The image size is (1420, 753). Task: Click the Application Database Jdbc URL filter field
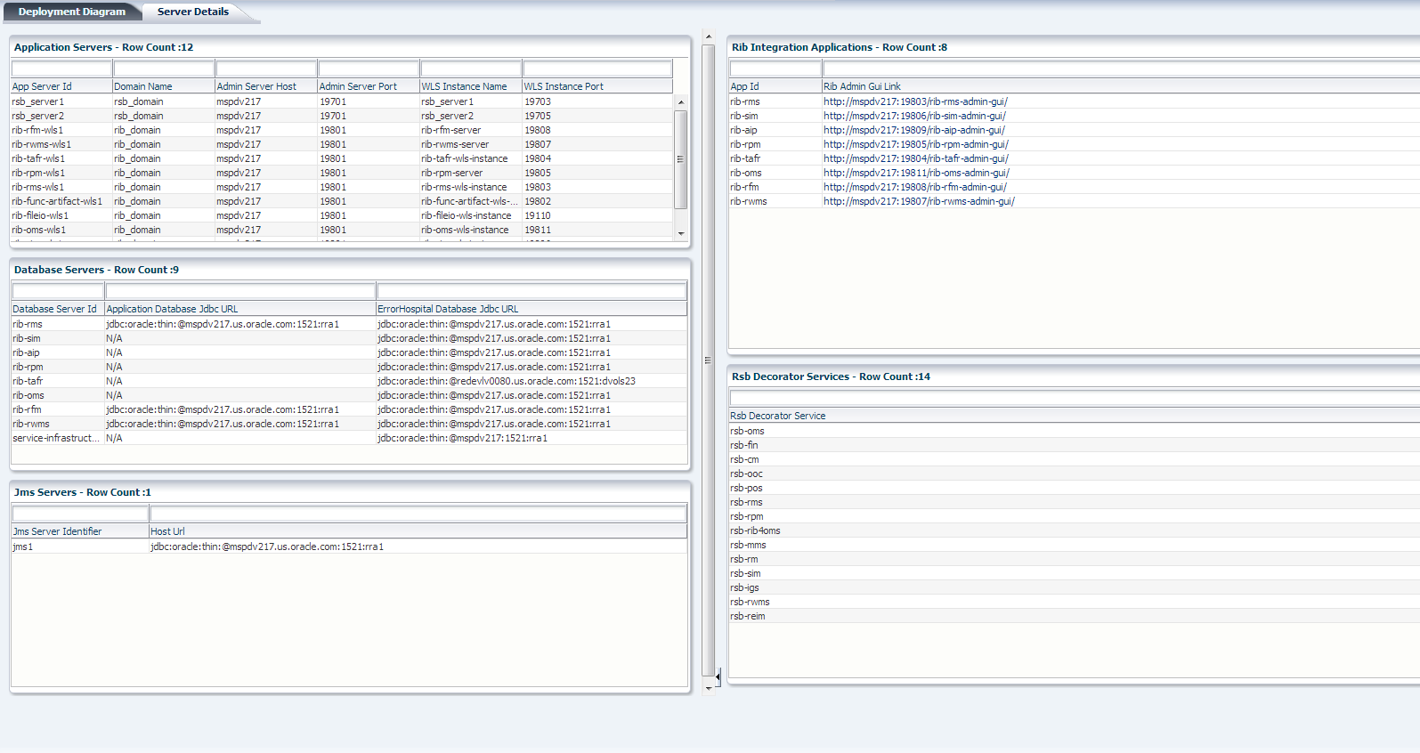[240, 291]
